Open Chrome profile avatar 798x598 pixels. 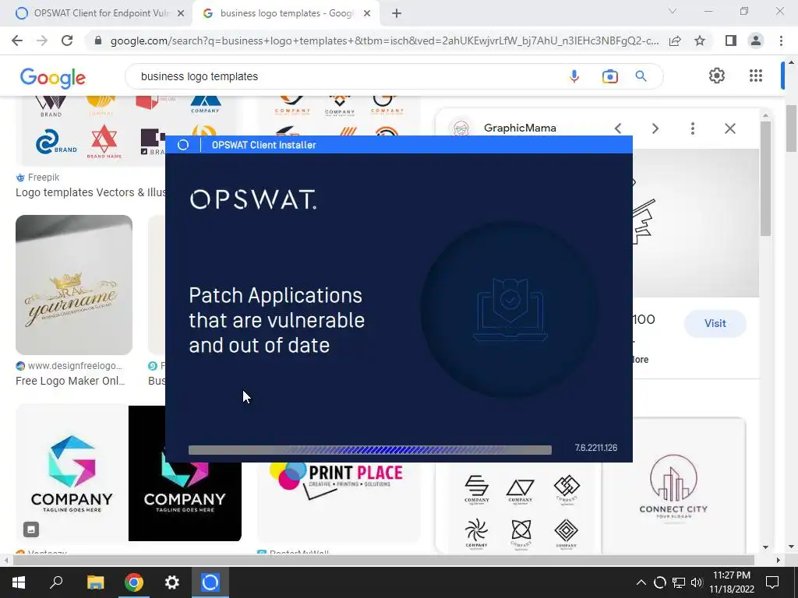pyautogui.click(x=756, y=40)
